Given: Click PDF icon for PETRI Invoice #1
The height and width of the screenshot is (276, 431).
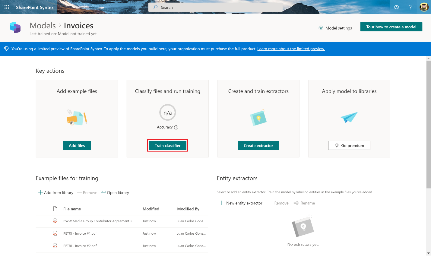Looking at the screenshot, I should [x=55, y=233].
